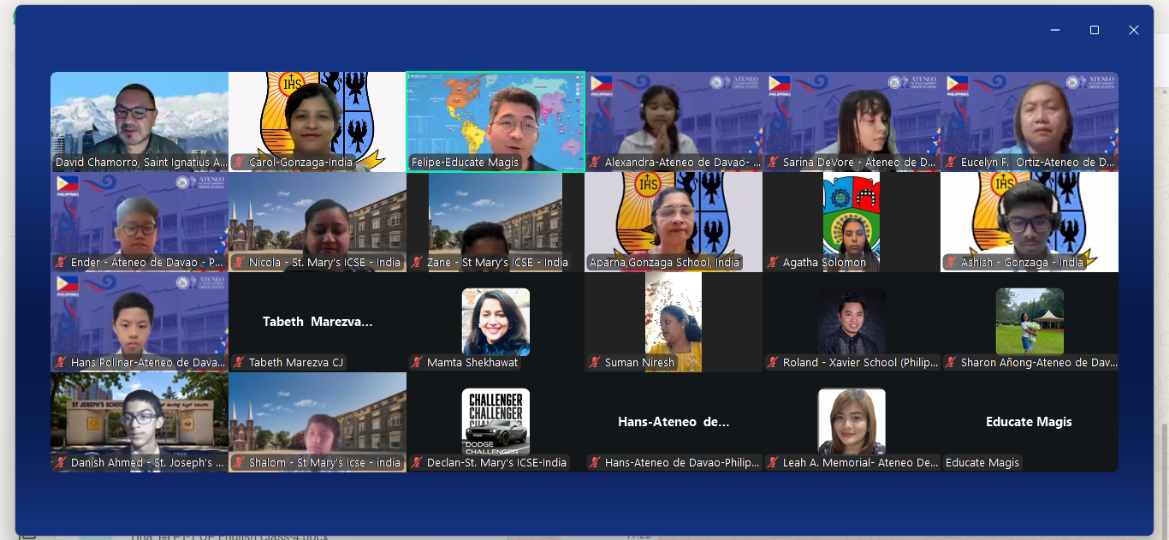Click muted mic icon beside Sarina DeVore
1169x540 pixels.
tap(773, 163)
